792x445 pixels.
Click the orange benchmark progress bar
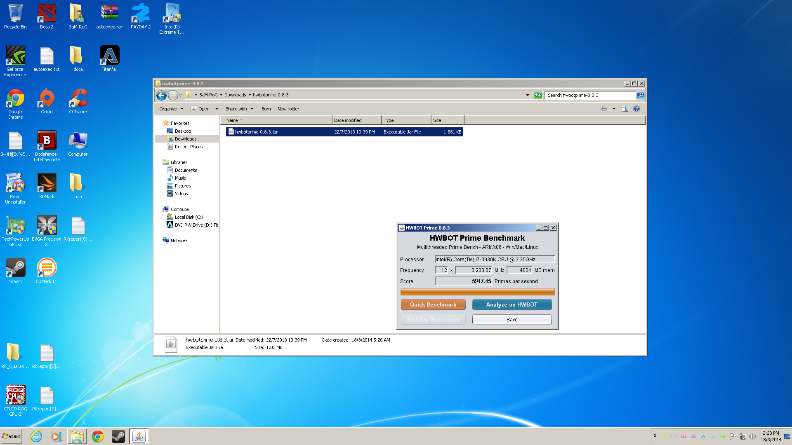pyautogui.click(x=478, y=292)
